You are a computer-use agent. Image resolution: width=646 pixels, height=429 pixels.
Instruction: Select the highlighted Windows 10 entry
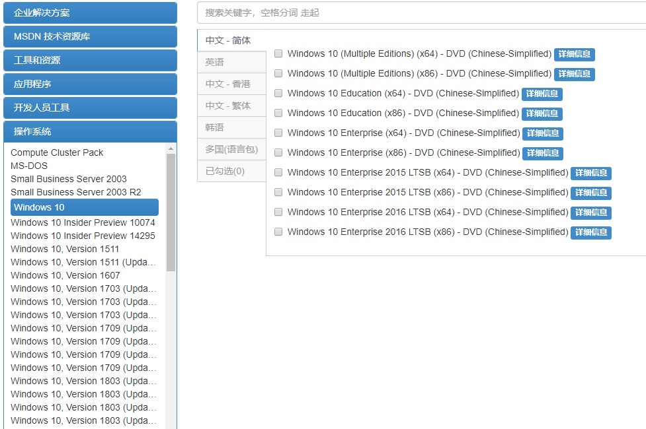point(85,207)
